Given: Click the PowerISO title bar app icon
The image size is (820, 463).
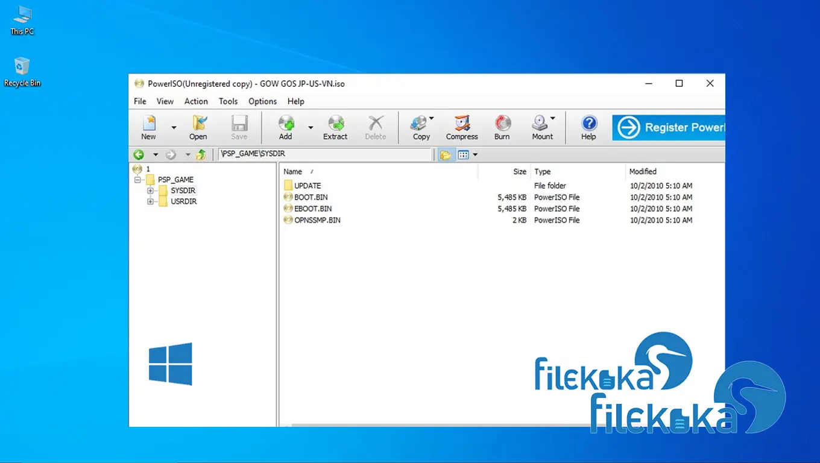Looking at the screenshot, I should click(x=139, y=84).
